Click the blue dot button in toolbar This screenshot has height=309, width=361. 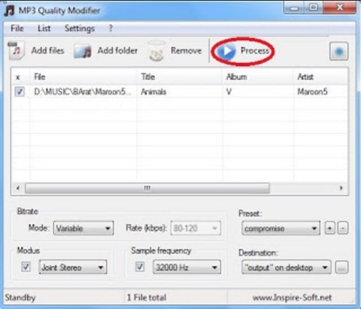(x=339, y=51)
